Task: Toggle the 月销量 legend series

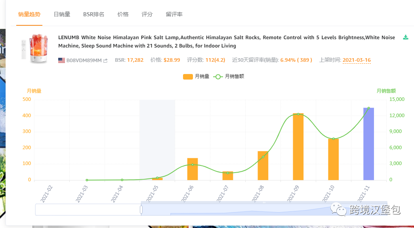Action: (196, 76)
